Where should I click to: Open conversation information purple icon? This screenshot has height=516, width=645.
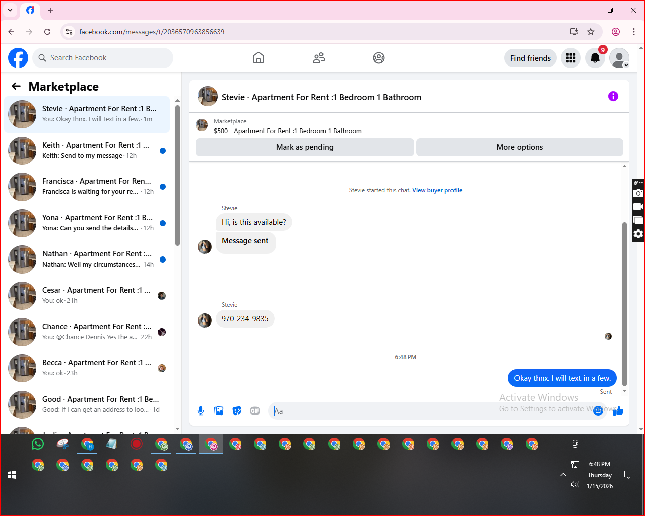(x=613, y=96)
